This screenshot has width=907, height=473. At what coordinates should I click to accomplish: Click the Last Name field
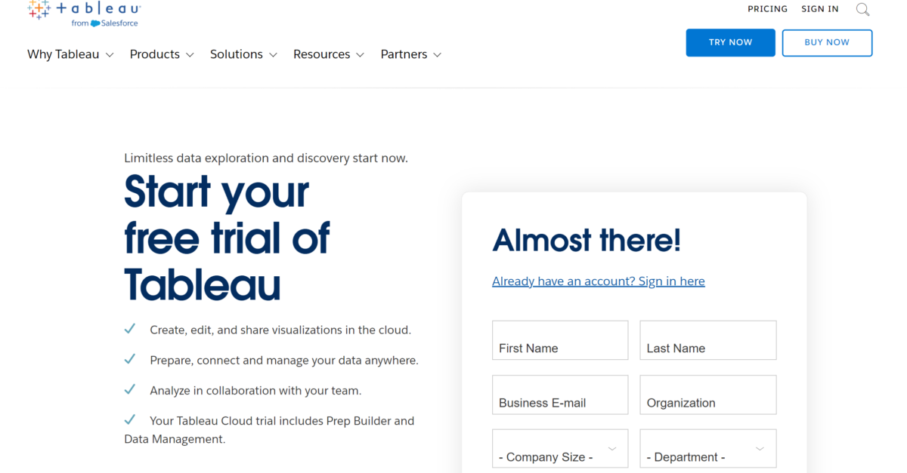pos(707,340)
